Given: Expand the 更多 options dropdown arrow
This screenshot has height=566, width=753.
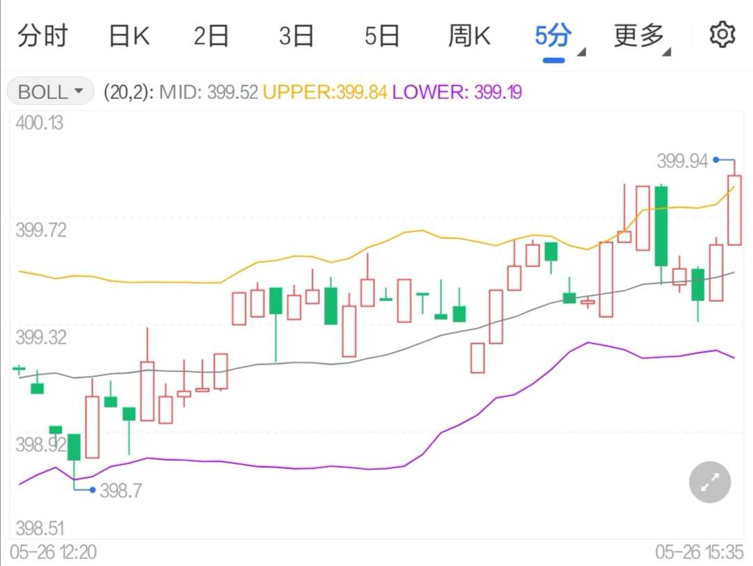Looking at the screenshot, I should 667,52.
